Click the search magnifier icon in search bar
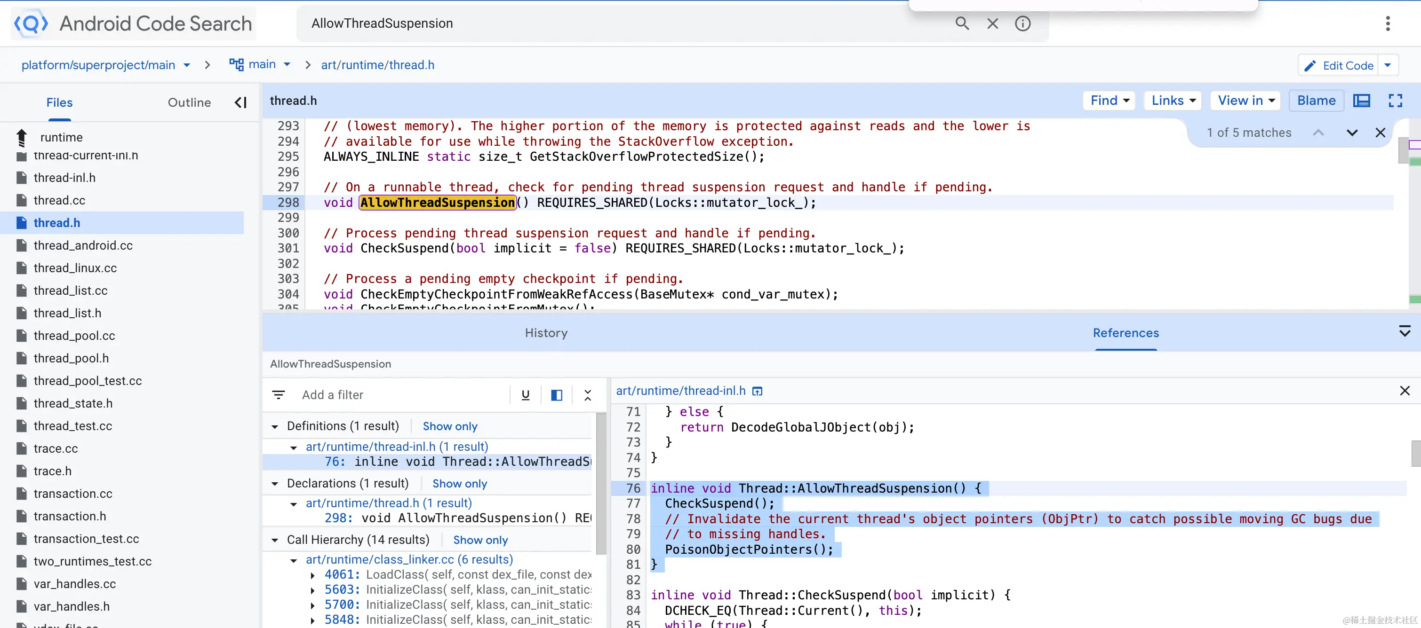This screenshot has width=1421, height=628. (x=961, y=23)
